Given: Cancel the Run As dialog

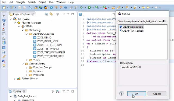Looking at the screenshot, I should click(x=157, y=94).
